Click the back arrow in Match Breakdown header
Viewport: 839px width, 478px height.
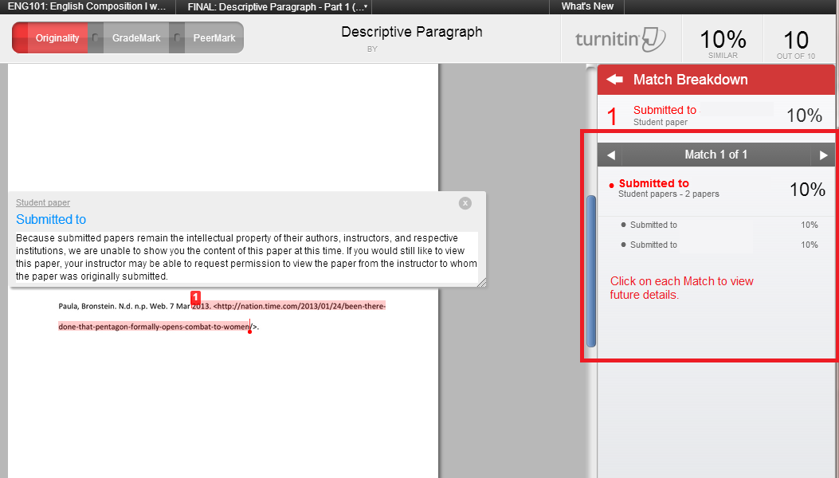[615, 79]
